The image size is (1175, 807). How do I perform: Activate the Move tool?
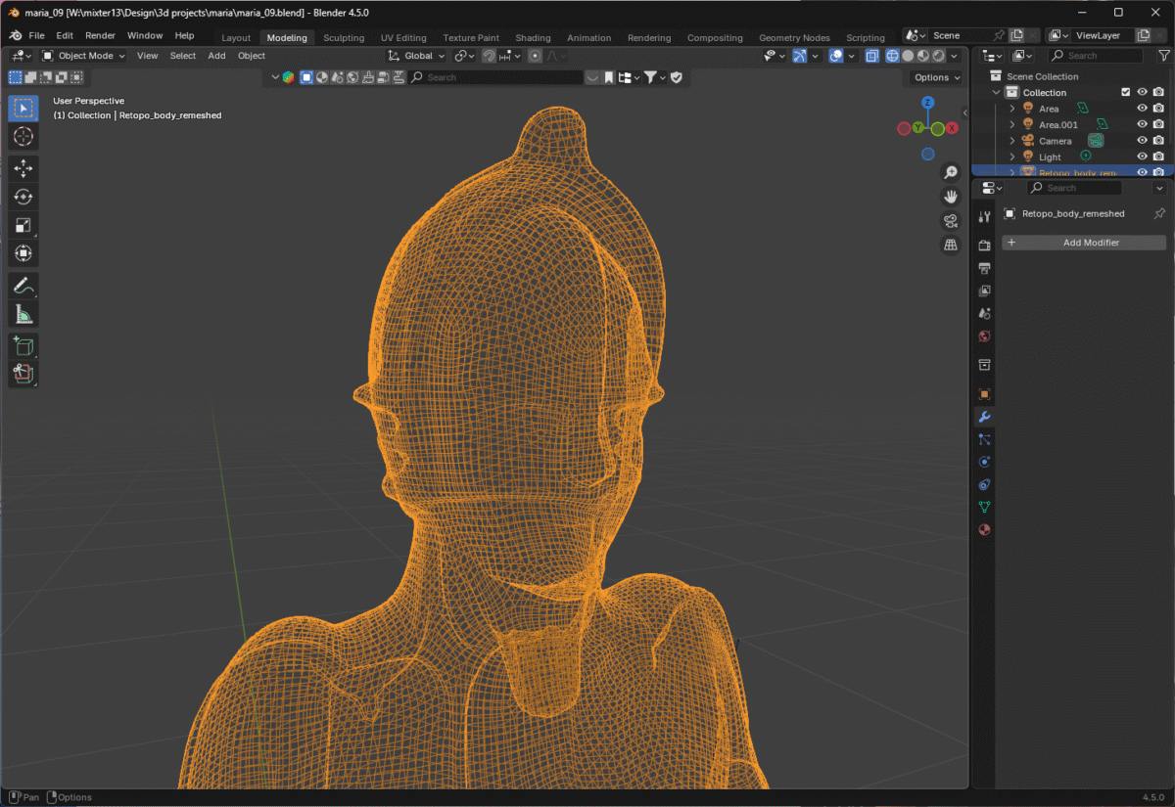click(x=23, y=168)
